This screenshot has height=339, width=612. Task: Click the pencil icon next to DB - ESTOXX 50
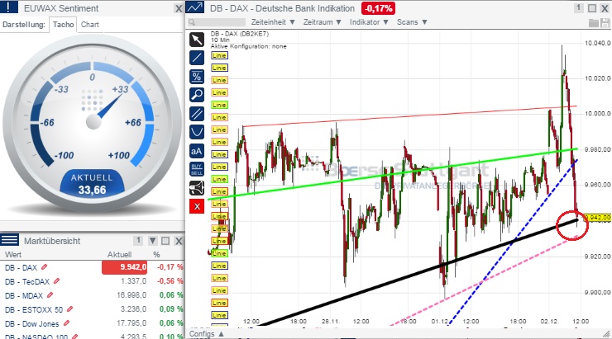click(69, 309)
